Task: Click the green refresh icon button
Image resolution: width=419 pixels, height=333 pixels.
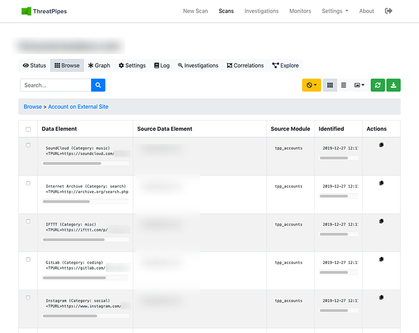Action: pos(378,85)
